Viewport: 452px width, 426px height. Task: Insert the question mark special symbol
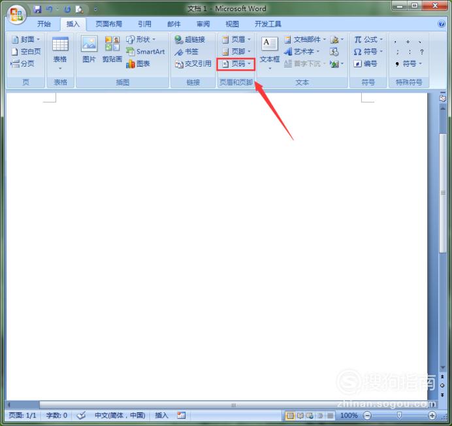click(422, 52)
